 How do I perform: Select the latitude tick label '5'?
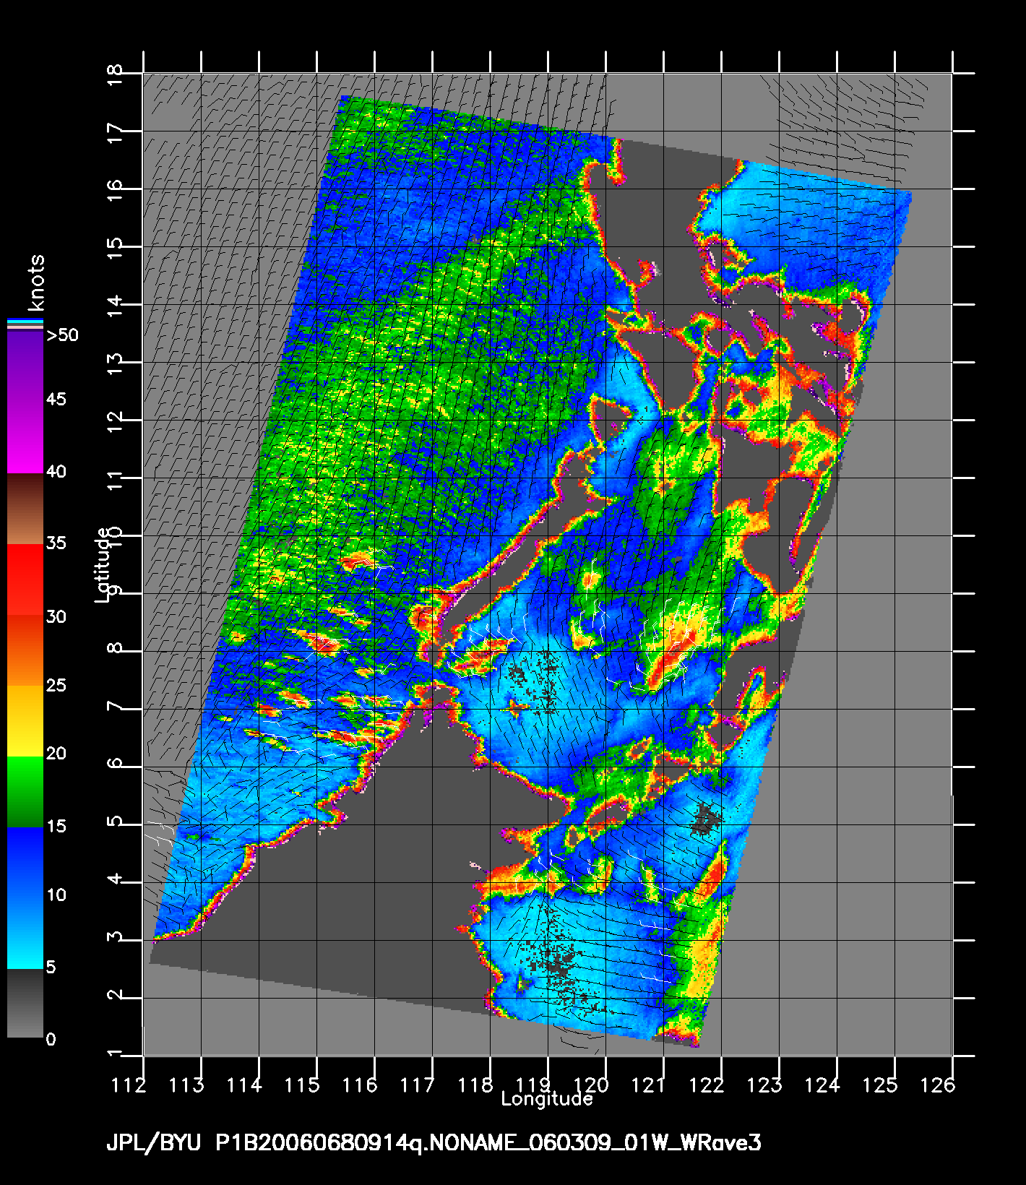click(115, 822)
